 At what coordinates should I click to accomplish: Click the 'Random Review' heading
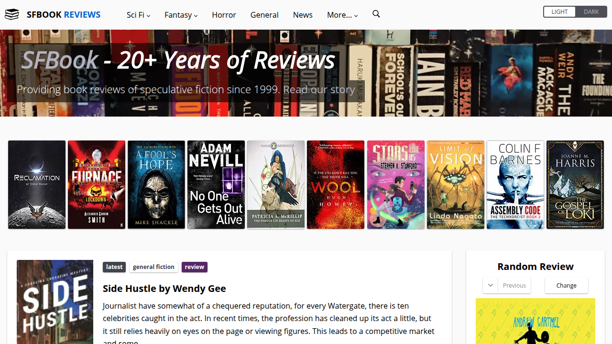535,267
